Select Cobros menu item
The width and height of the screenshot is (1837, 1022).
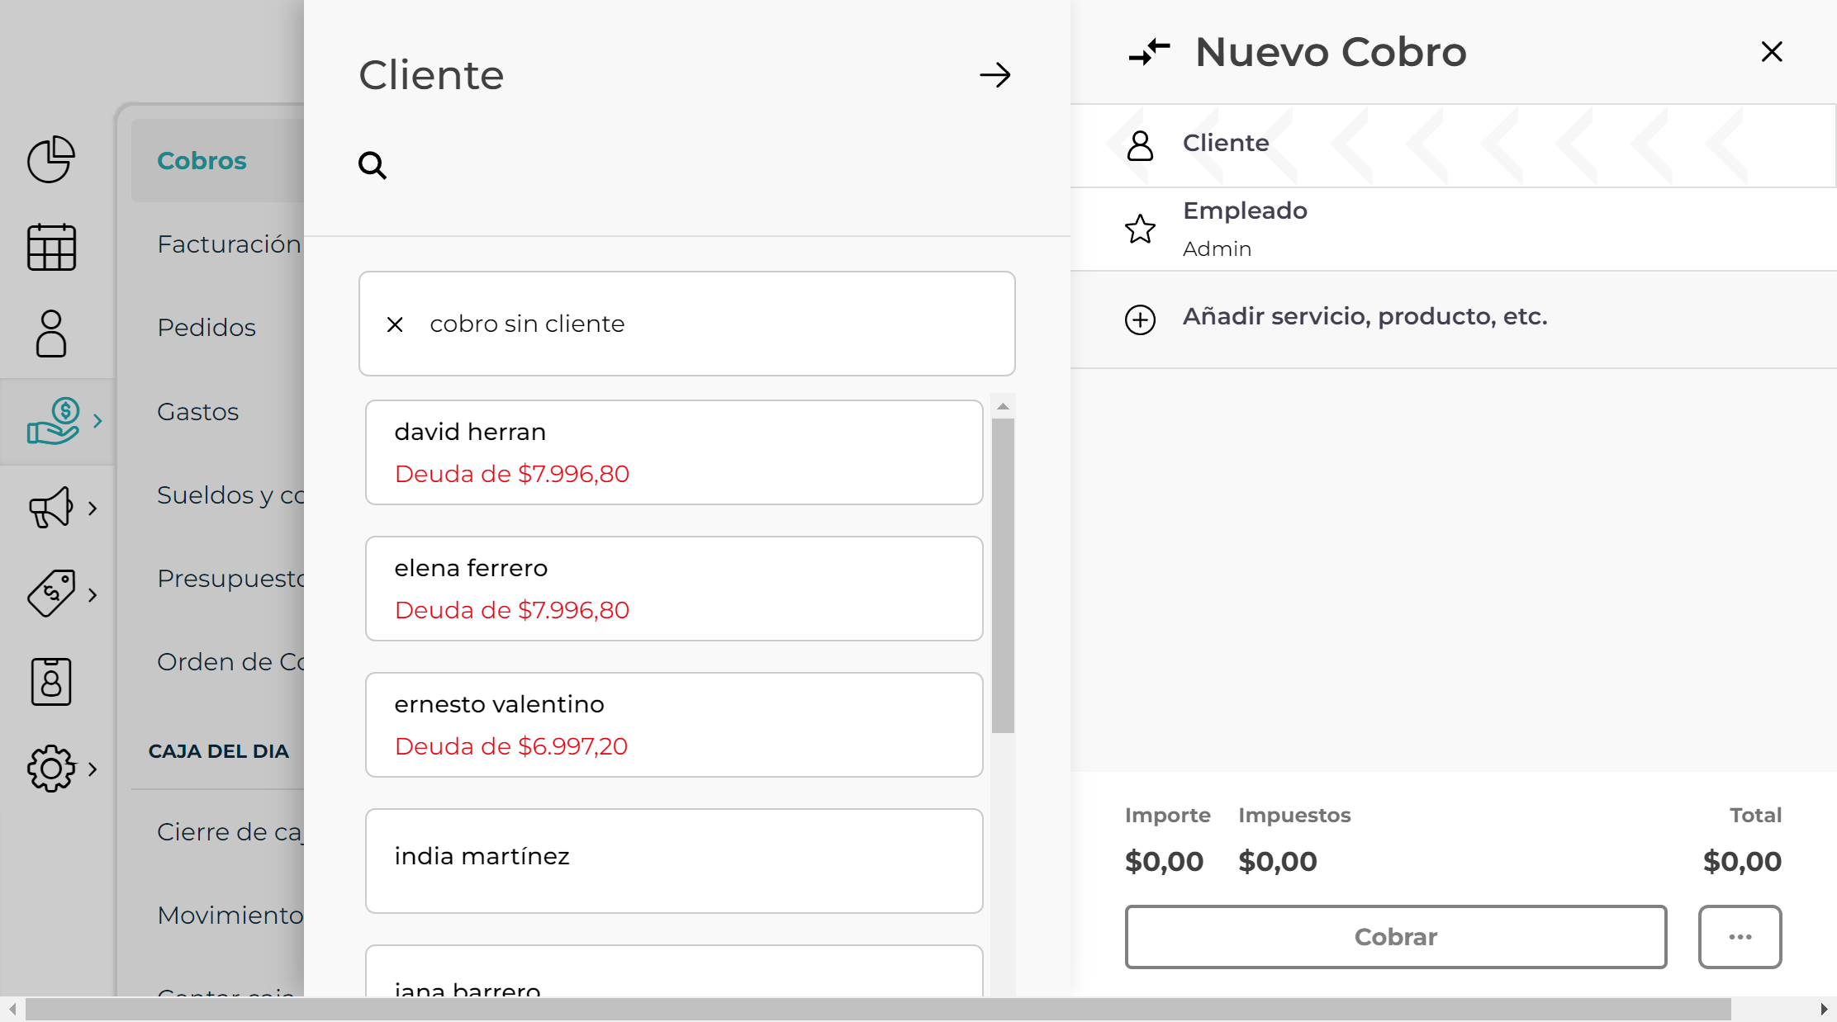point(217,160)
